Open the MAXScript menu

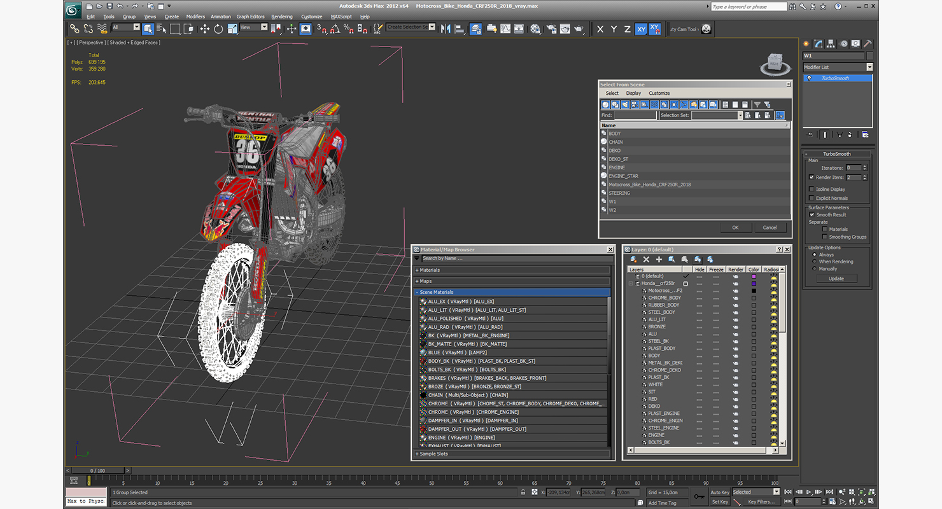[342, 17]
